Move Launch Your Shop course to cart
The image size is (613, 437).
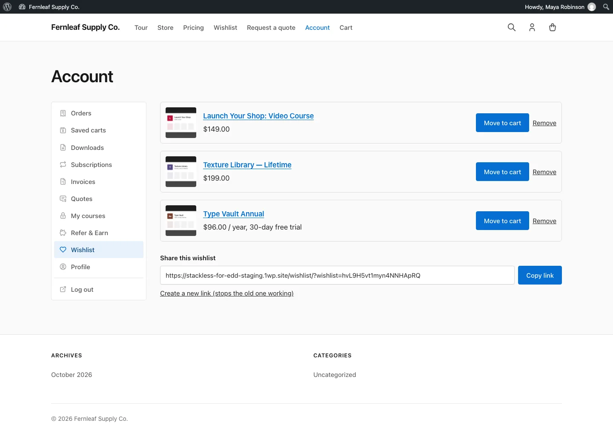pyautogui.click(x=502, y=123)
